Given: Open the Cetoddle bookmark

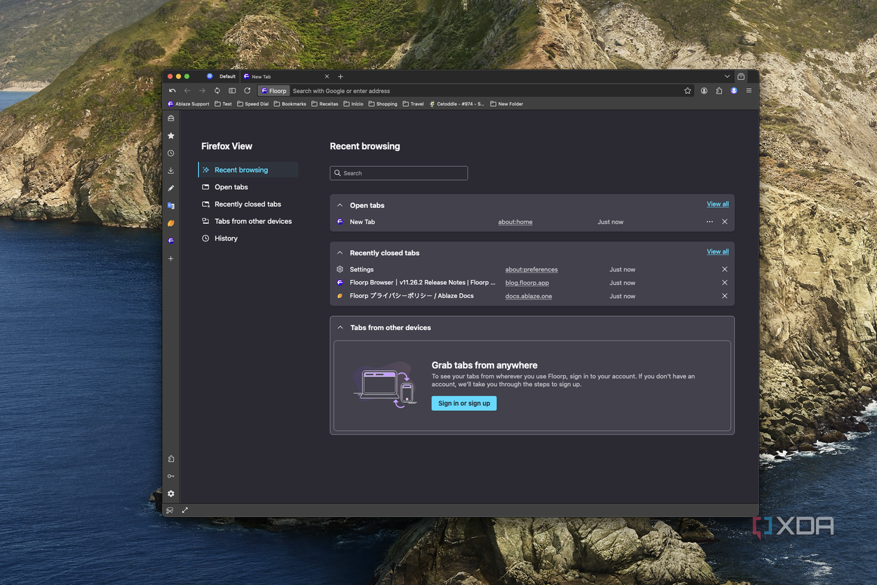Looking at the screenshot, I should tap(457, 104).
